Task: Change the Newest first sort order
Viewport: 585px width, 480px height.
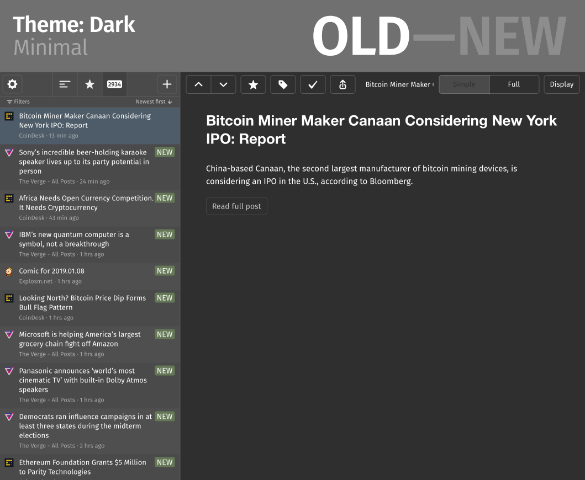Action: coord(154,102)
